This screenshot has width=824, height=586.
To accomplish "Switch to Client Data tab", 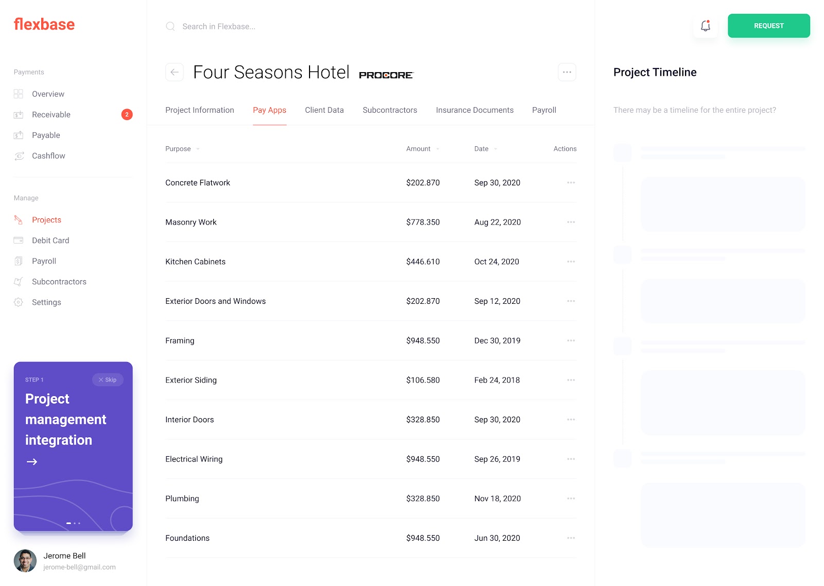I will pos(324,110).
